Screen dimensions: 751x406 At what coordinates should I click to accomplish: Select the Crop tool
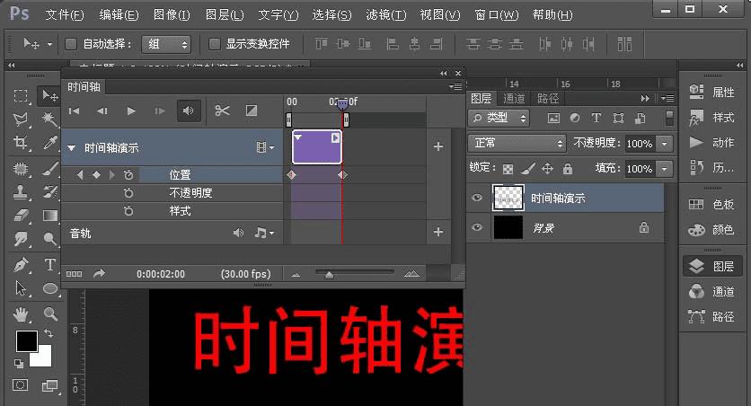click(x=21, y=142)
